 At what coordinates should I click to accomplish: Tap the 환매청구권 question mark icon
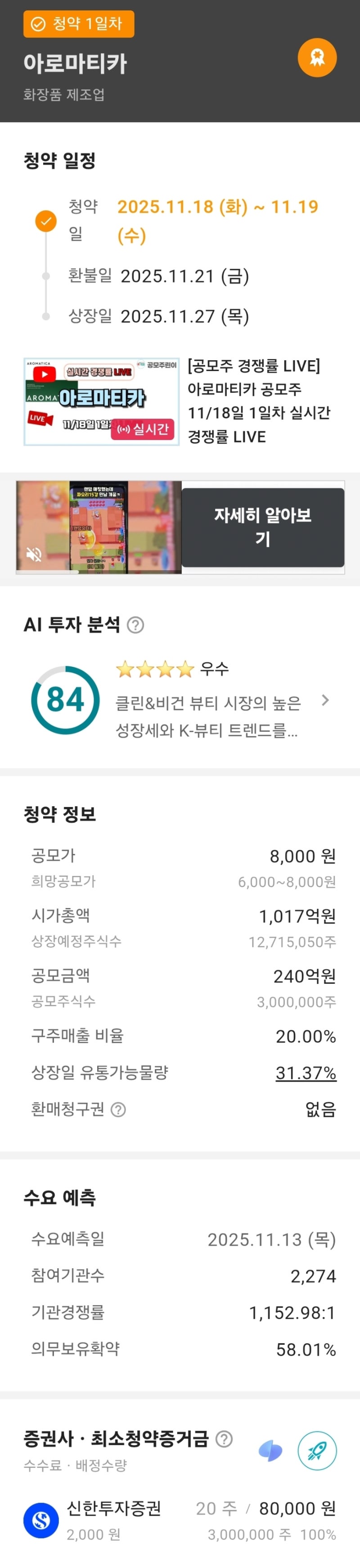pos(119,1109)
